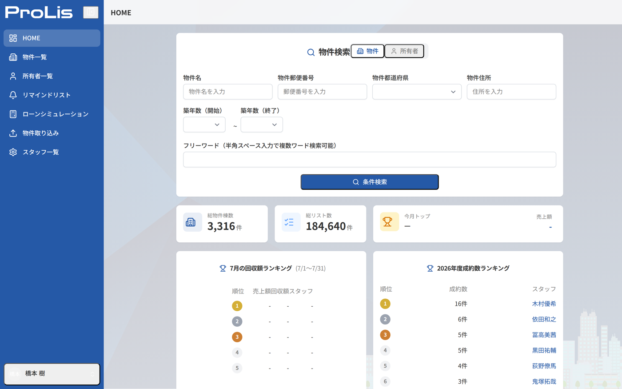Open staff link 冨高美茜
622x389 pixels.
544,335
